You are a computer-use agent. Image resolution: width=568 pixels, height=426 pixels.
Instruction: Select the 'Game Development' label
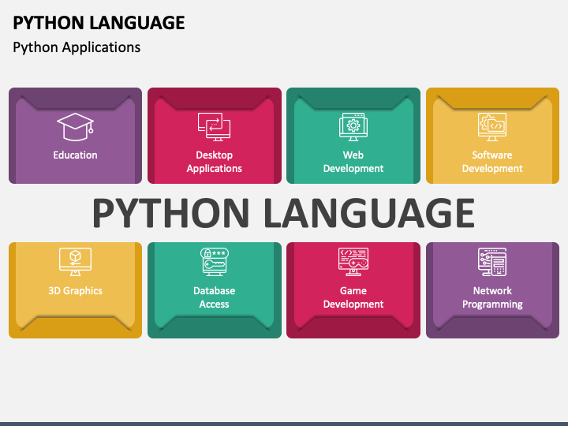[x=353, y=297]
